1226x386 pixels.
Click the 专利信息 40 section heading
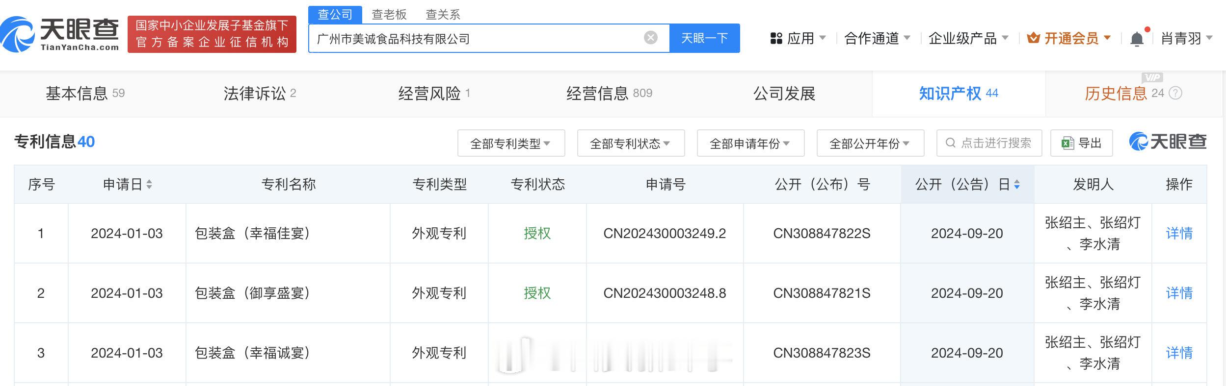click(54, 142)
